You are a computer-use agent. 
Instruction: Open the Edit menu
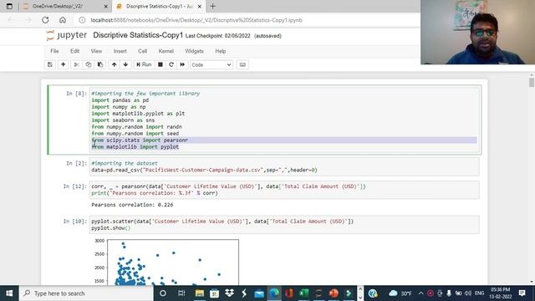[x=74, y=51]
